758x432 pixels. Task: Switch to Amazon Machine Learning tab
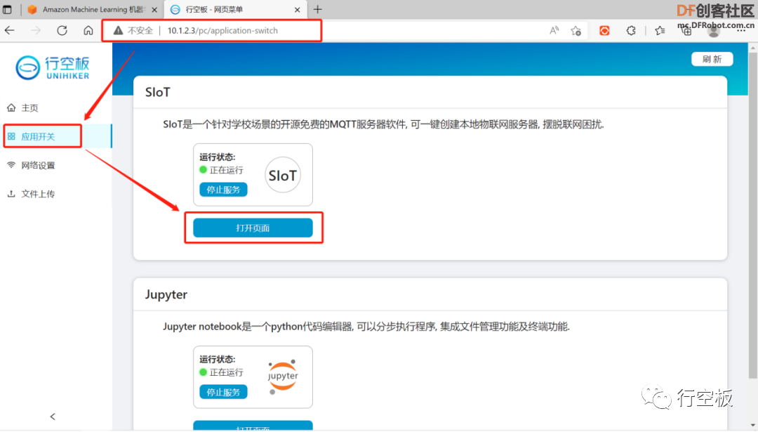pyautogui.click(x=92, y=10)
